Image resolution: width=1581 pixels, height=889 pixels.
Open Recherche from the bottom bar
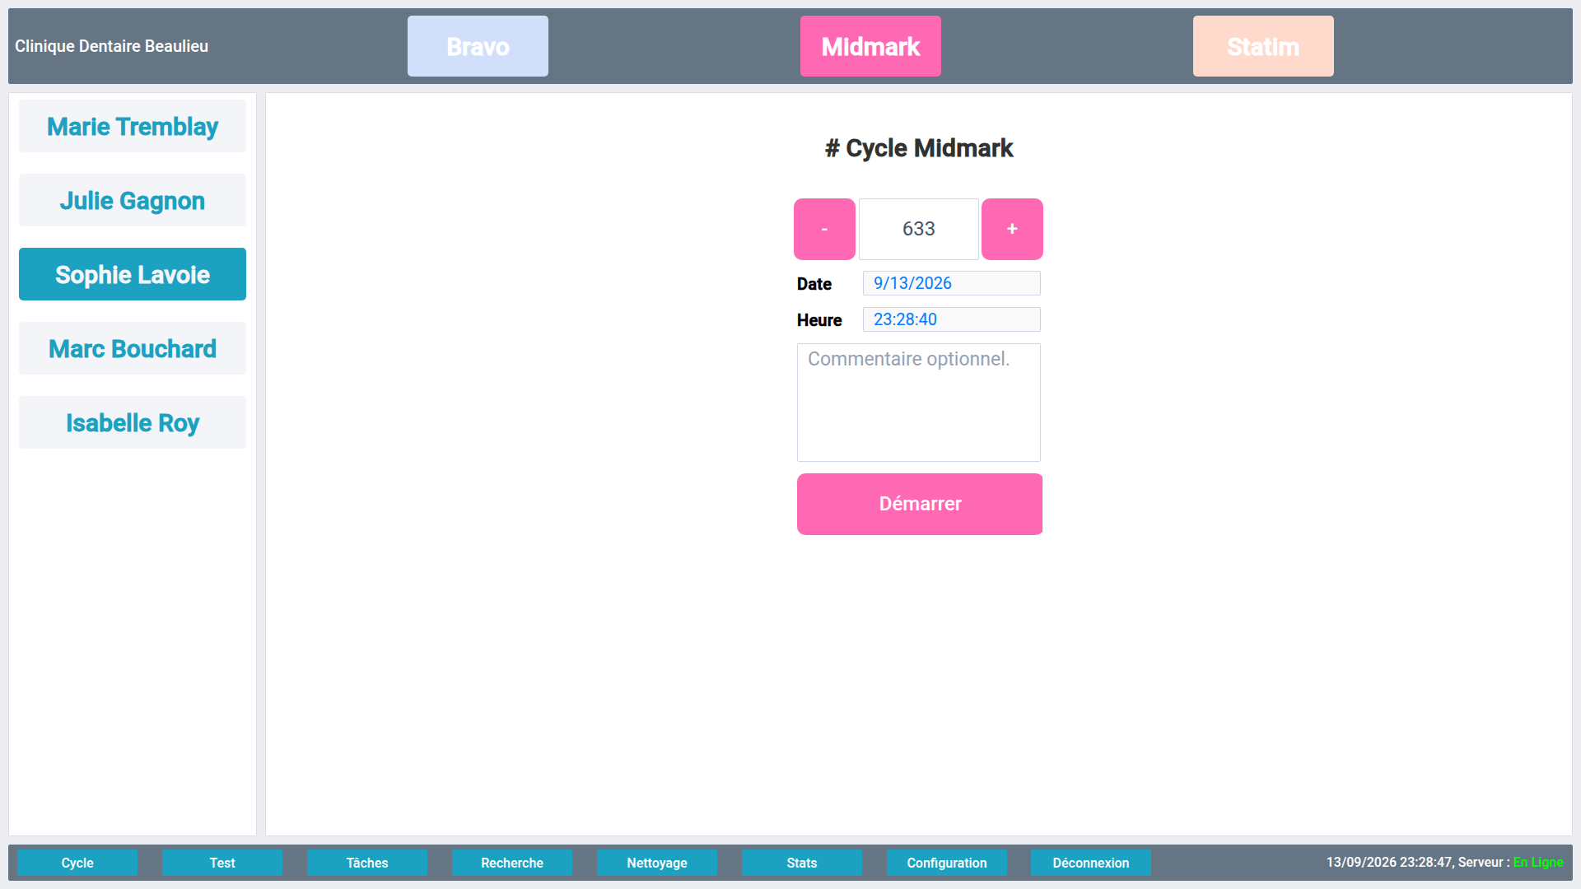click(512, 863)
